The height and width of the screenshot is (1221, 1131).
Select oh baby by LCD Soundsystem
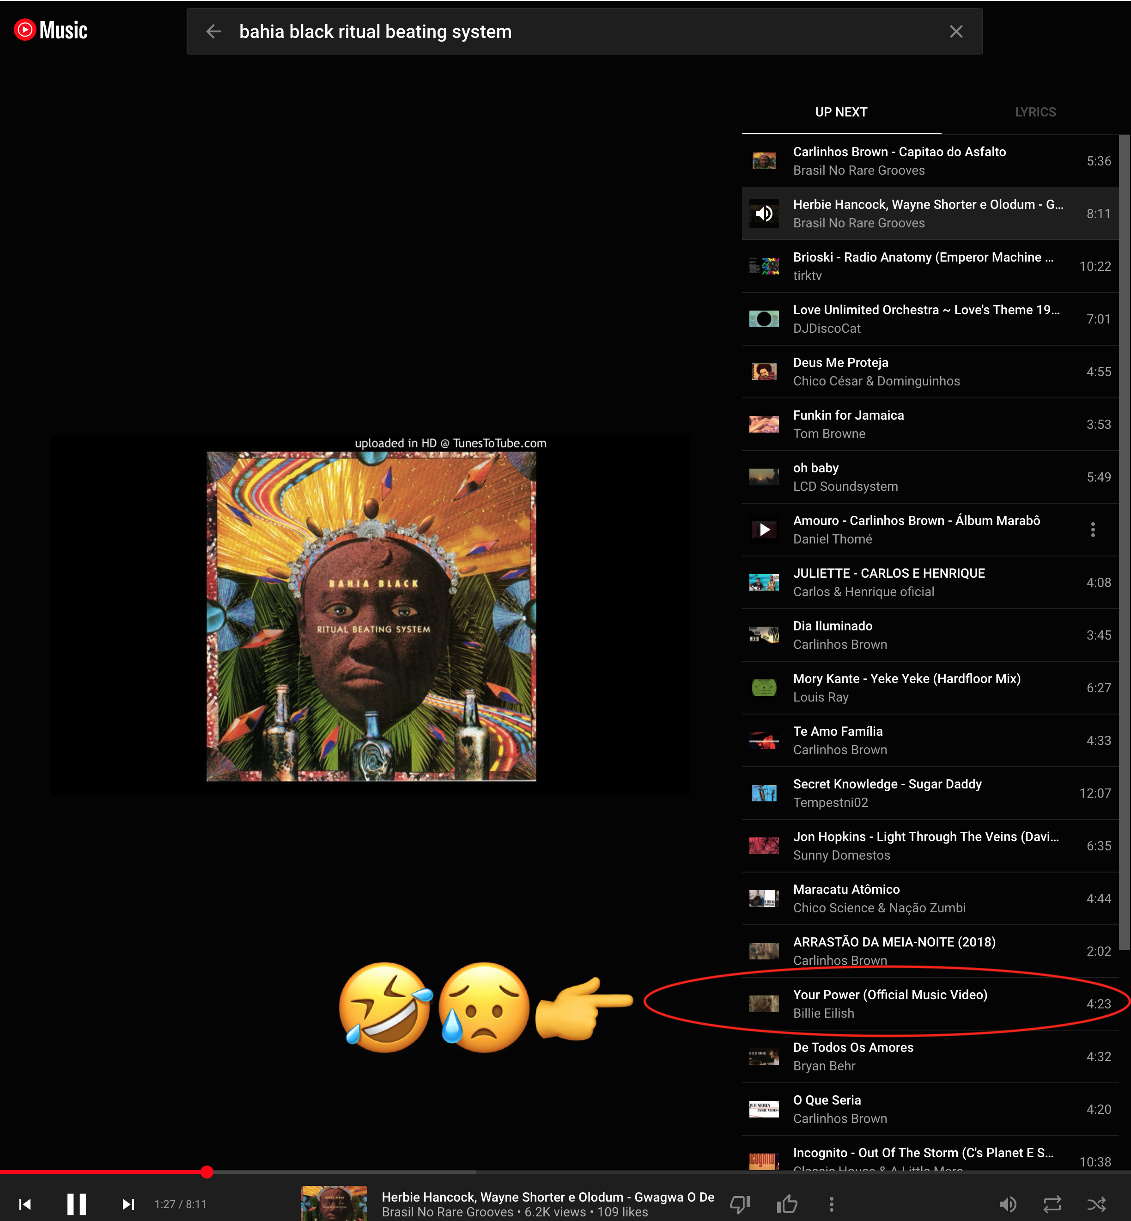point(930,477)
